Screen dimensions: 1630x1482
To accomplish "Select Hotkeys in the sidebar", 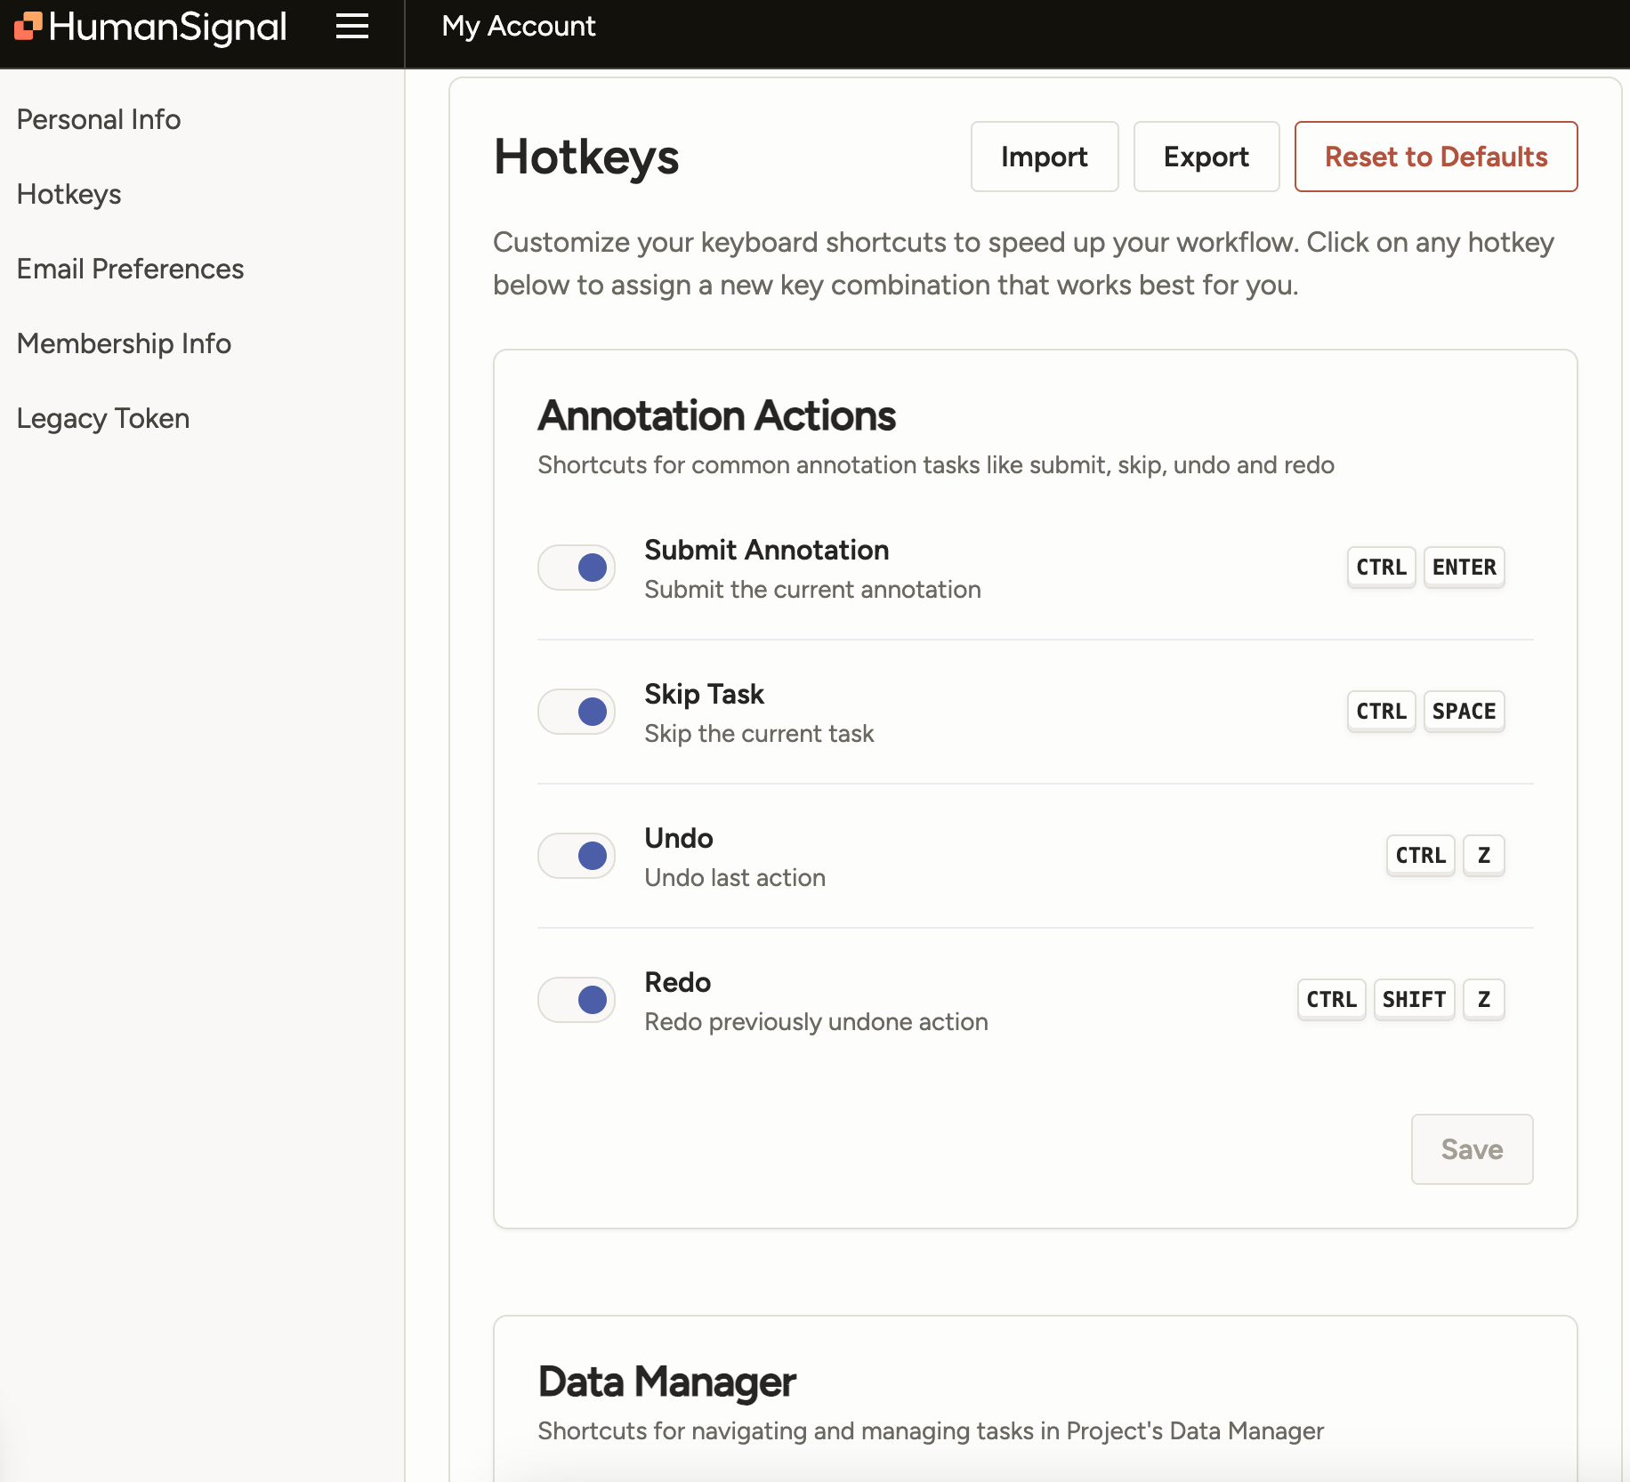I will (x=69, y=194).
